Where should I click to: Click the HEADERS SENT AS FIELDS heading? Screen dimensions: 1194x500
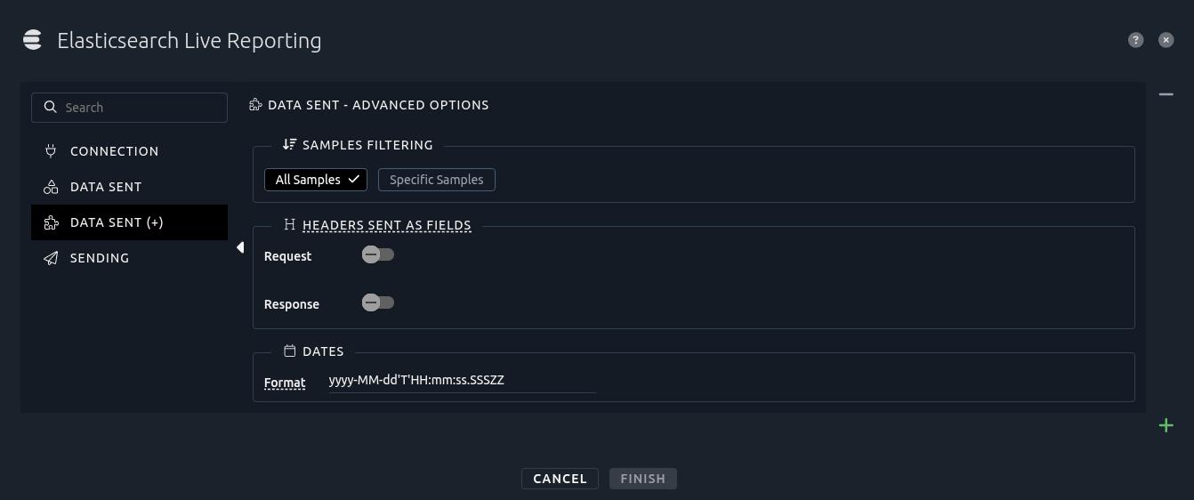pyautogui.click(x=387, y=225)
